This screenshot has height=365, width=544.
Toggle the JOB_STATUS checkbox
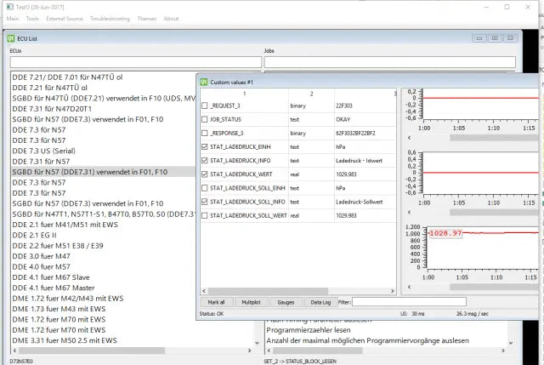pyautogui.click(x=204, y=120)
